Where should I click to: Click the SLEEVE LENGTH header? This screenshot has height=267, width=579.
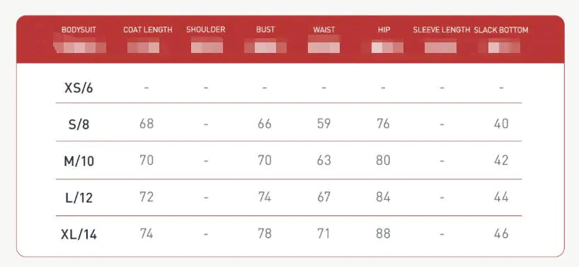pyautogui.click(x=442, y=30)
